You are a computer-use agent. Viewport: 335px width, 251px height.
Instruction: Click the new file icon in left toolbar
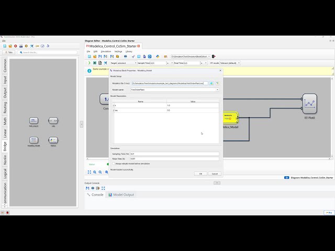coord(5,46)
